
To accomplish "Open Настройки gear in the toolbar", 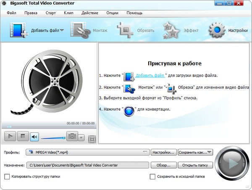I will [217, 30].
